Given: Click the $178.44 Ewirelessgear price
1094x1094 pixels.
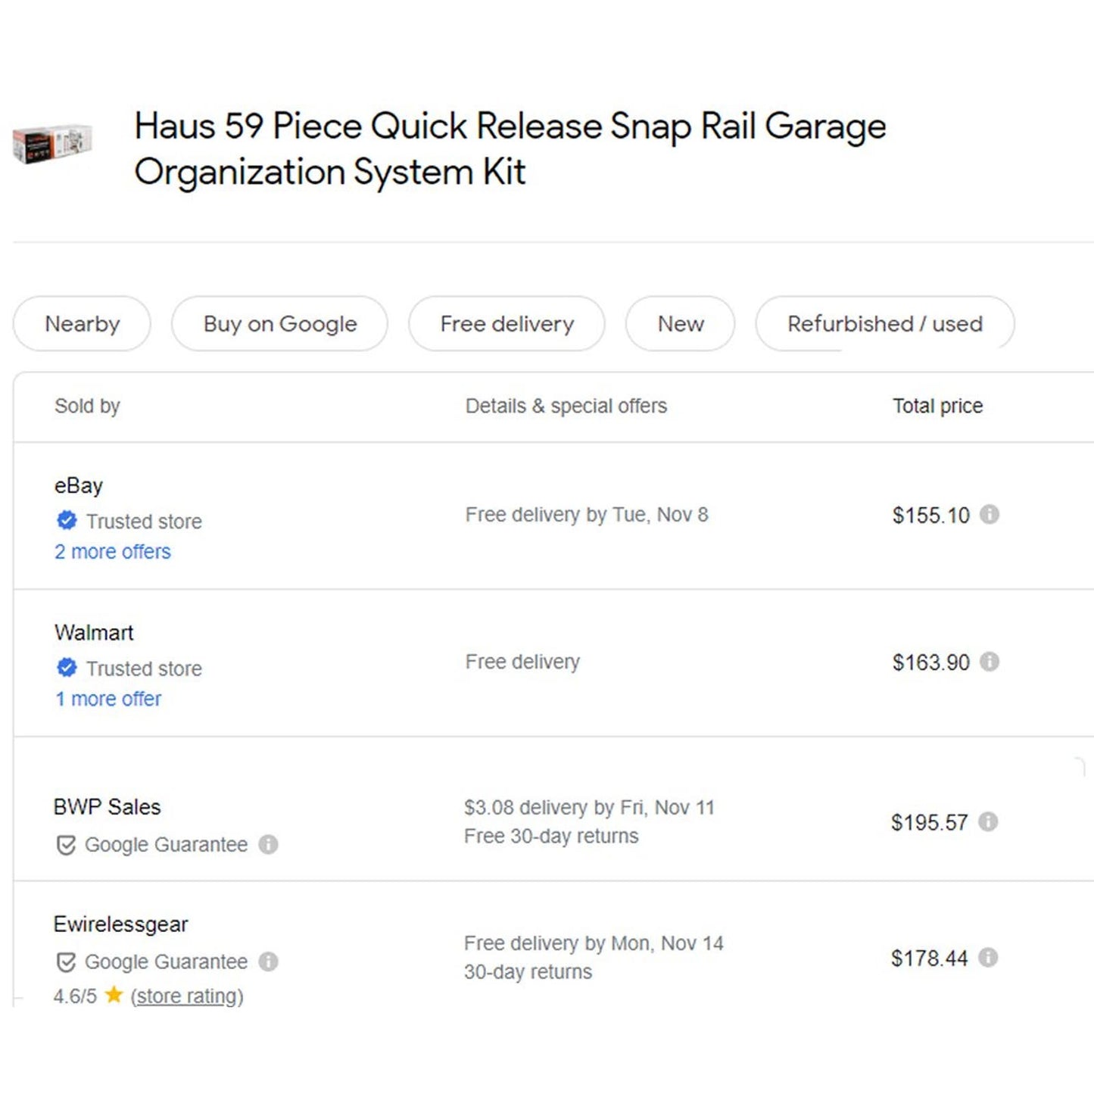Looking at the screenshot, I should tap(929, 958).
